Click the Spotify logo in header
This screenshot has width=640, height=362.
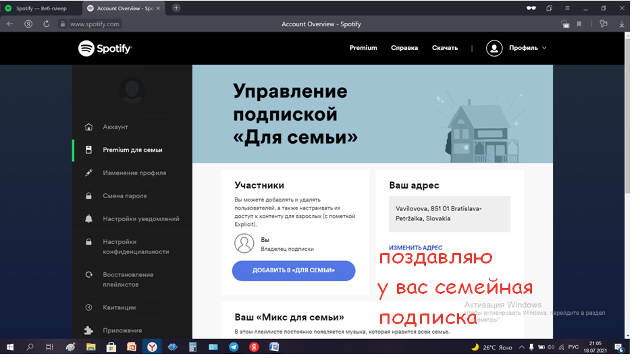105,48
